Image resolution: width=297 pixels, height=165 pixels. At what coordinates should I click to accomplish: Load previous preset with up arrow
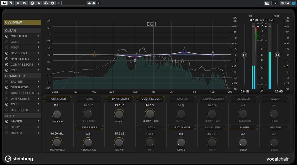point(89,3)
